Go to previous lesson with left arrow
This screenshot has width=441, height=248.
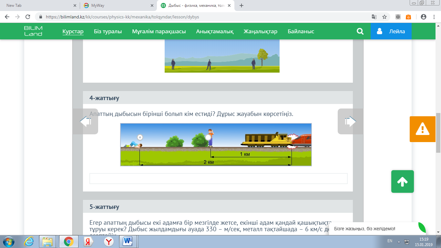click(x=85, y=121)
